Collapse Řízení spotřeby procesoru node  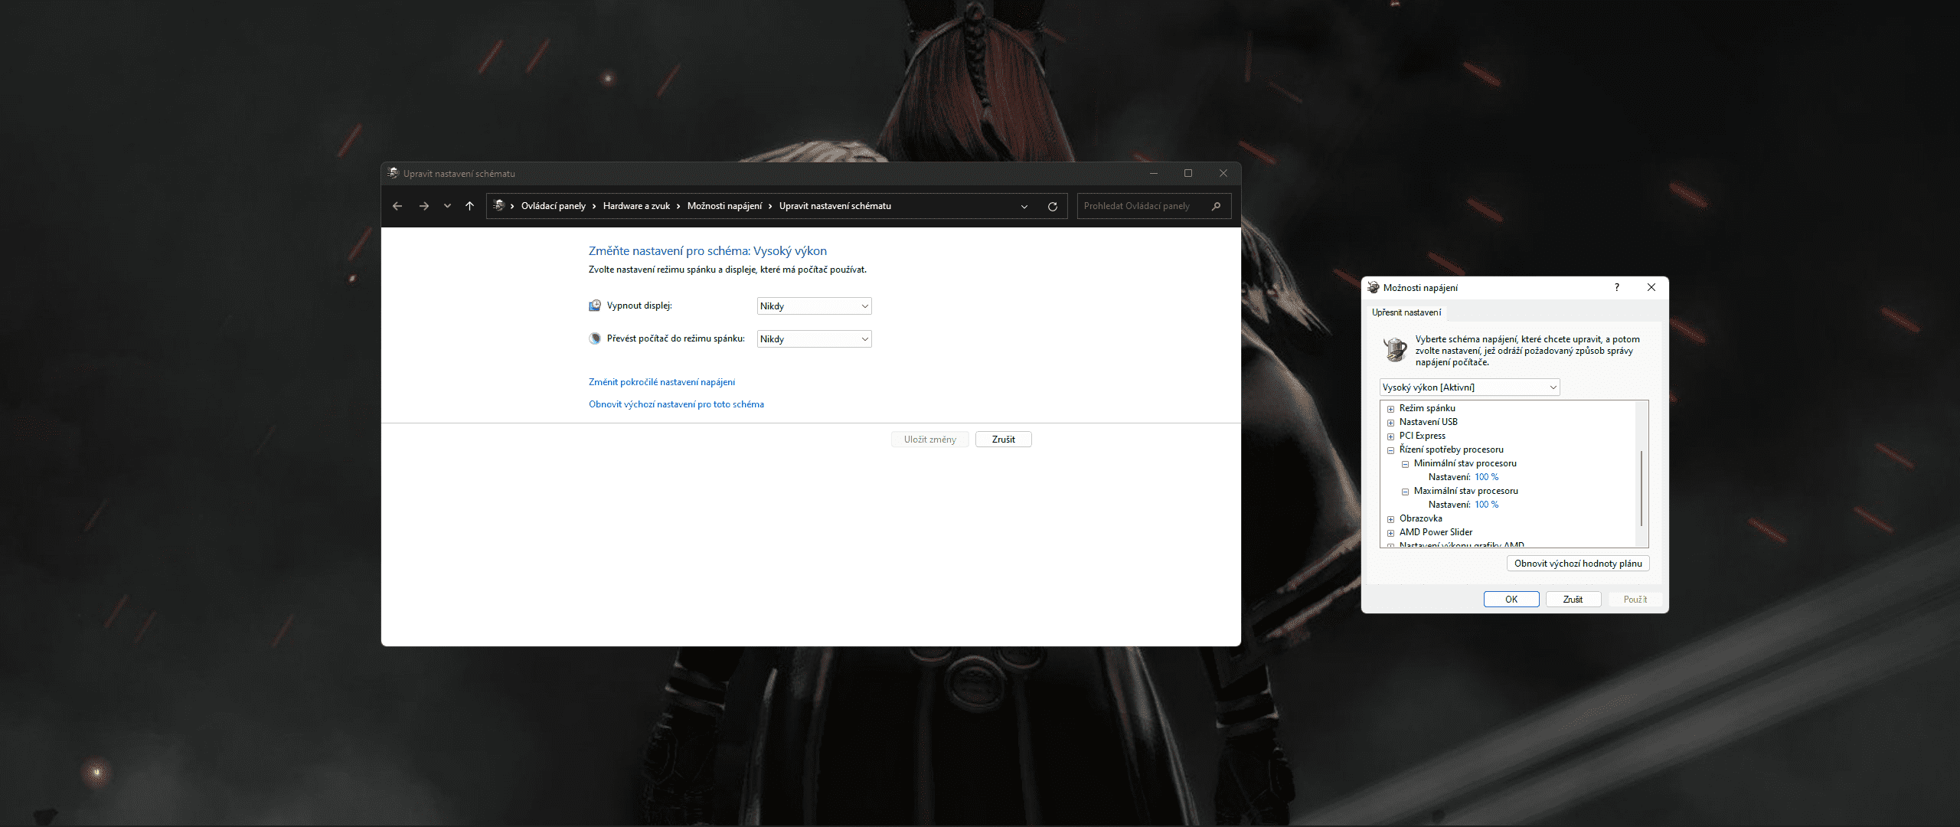(x=1390, y=450)
